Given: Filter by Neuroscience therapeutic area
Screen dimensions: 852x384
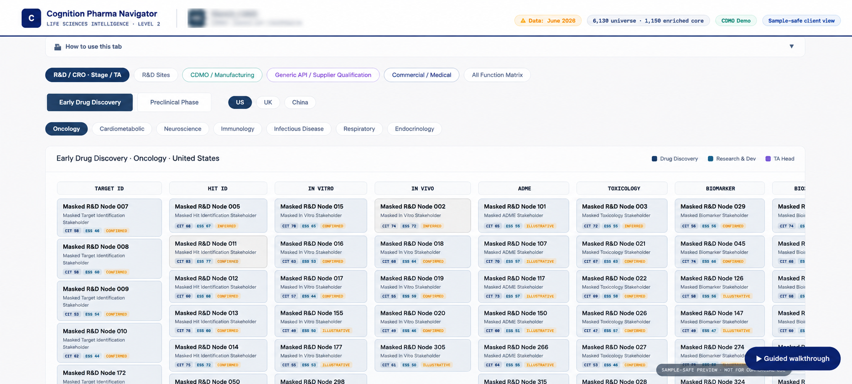Looking at the screenshot, I should point(182,129).
